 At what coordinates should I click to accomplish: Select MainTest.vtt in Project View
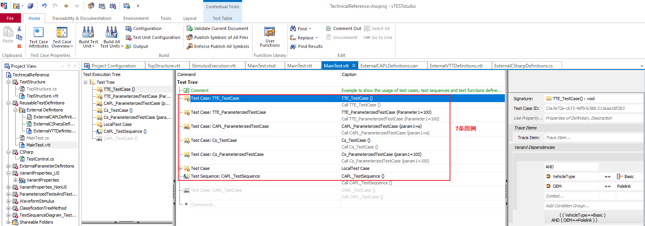pyautogui.click(x=39, y=145)
